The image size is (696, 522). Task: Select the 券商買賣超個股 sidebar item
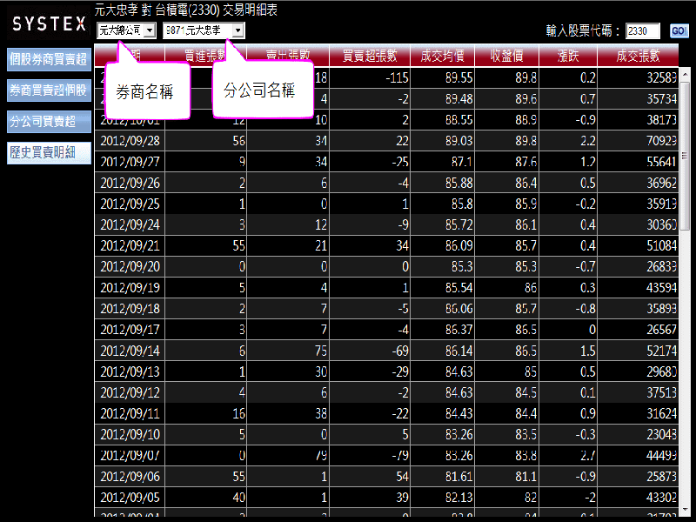(49, 90)
